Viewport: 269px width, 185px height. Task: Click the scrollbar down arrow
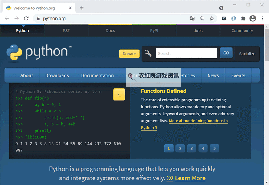click(266, 182)
